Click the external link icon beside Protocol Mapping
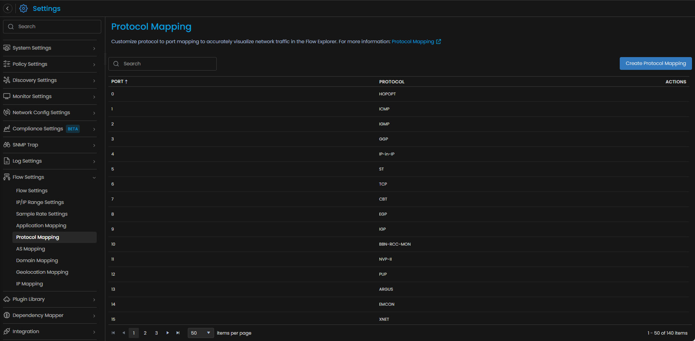 [438, 41]
